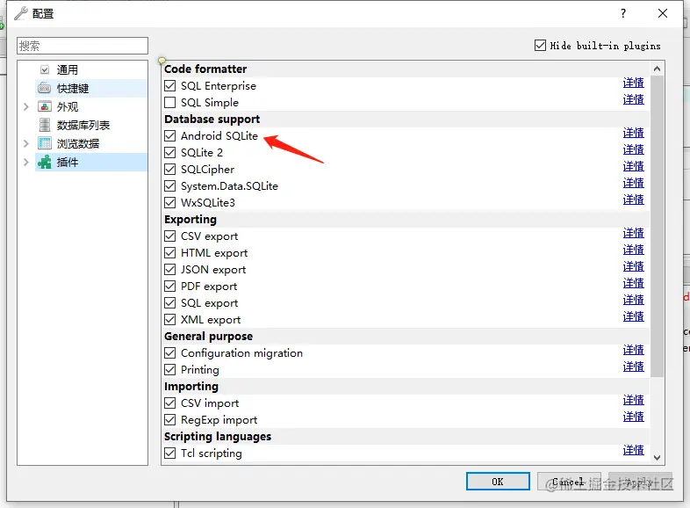Select 外观 settings category

68,106
